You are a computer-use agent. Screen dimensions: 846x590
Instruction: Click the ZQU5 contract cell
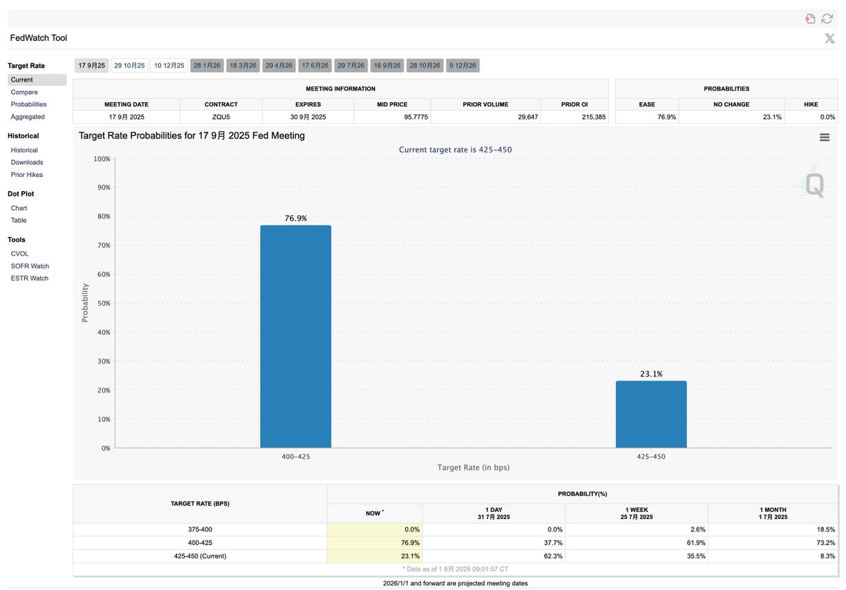[x=221, y=117]
